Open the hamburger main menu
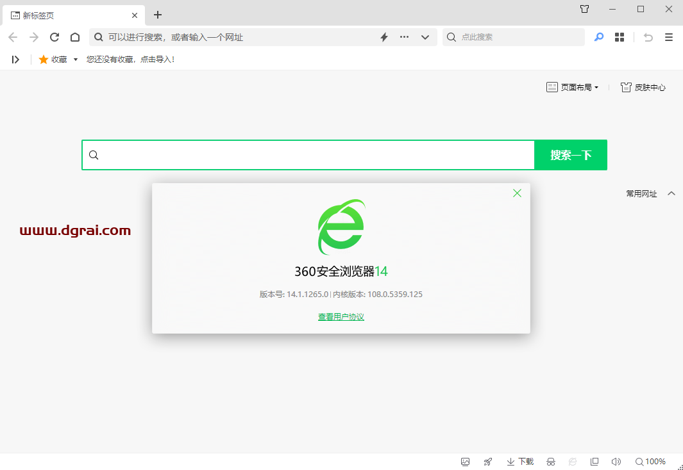683x470 pixels. click(669, 37)
